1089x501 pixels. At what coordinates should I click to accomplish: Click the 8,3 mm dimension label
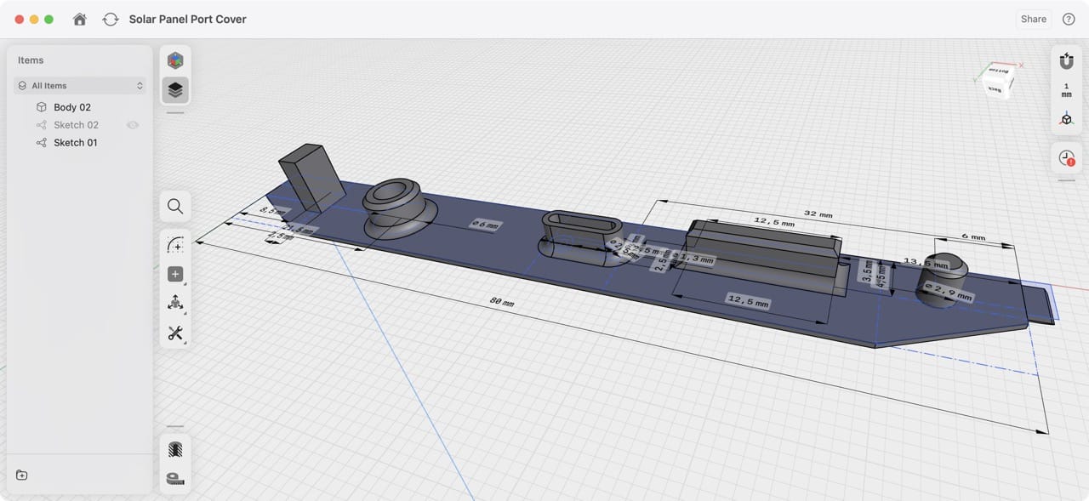[273, 210]
